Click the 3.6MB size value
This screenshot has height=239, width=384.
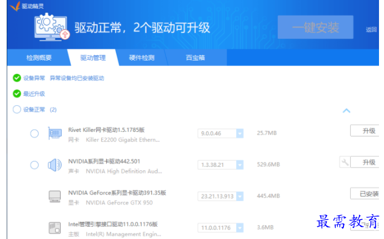[x=265, y=227]
